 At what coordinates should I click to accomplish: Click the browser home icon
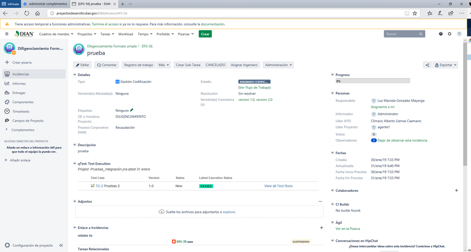[37, 13]
